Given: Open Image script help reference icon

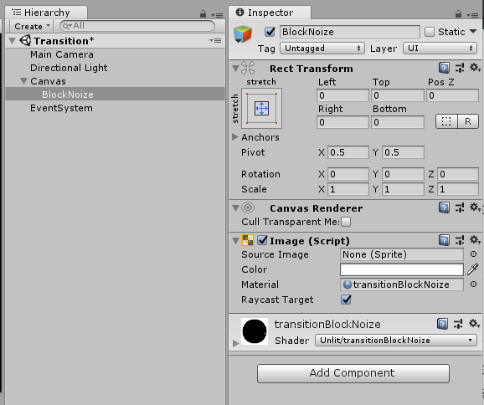Looking at the screenshot, I should [x=444, y=240].
